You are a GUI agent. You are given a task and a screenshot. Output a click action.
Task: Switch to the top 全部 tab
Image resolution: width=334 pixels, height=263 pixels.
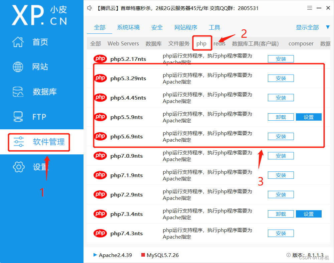tap(100, 27)
